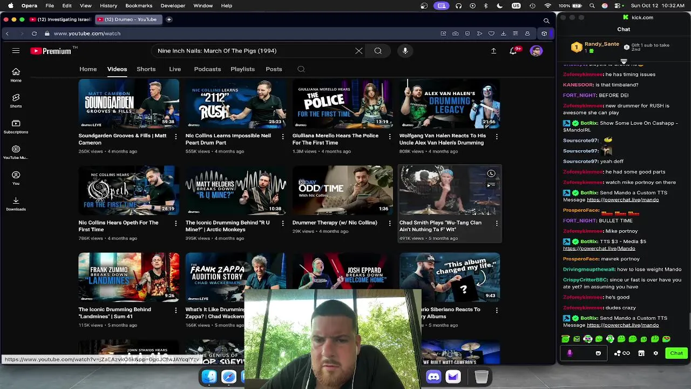Open the Bookmarks menu in the menu bar
Screen dimensions: 691x389
click(x=139, y=5)
